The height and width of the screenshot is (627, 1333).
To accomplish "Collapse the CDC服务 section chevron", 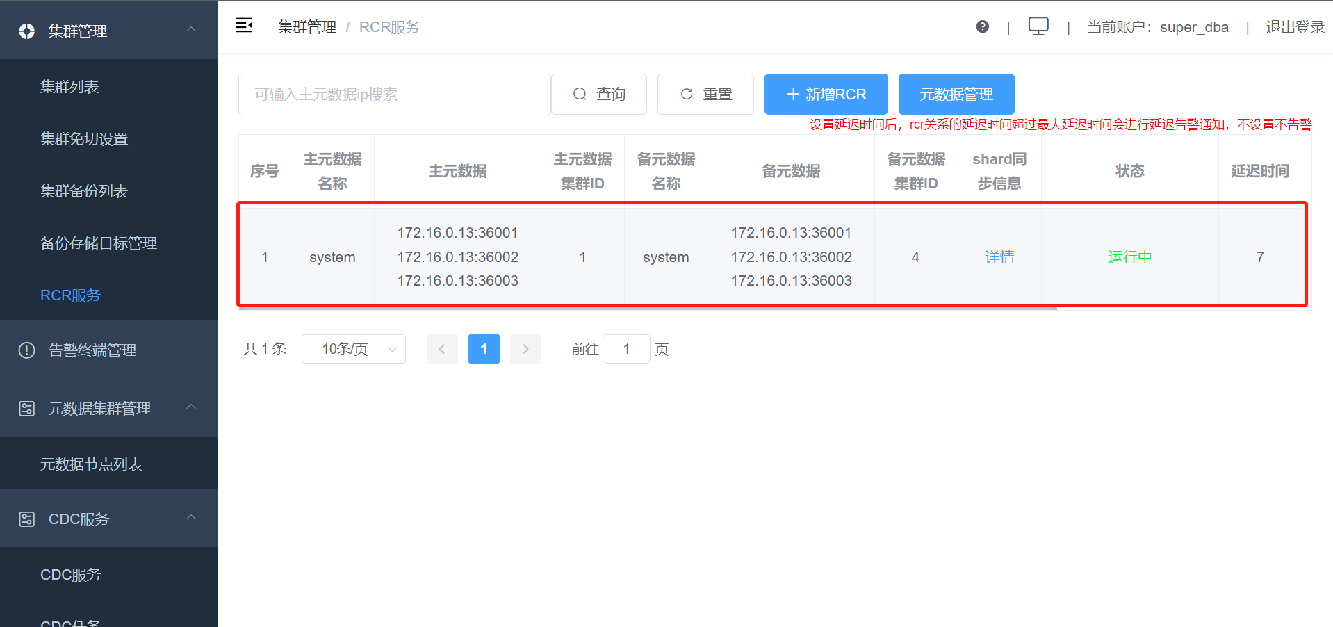I will pyautogui.click(x=191, y=517).
